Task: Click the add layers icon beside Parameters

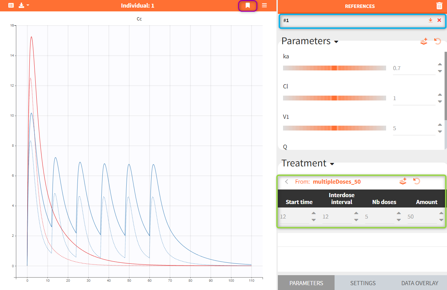Action: click(x=424, y=41)
